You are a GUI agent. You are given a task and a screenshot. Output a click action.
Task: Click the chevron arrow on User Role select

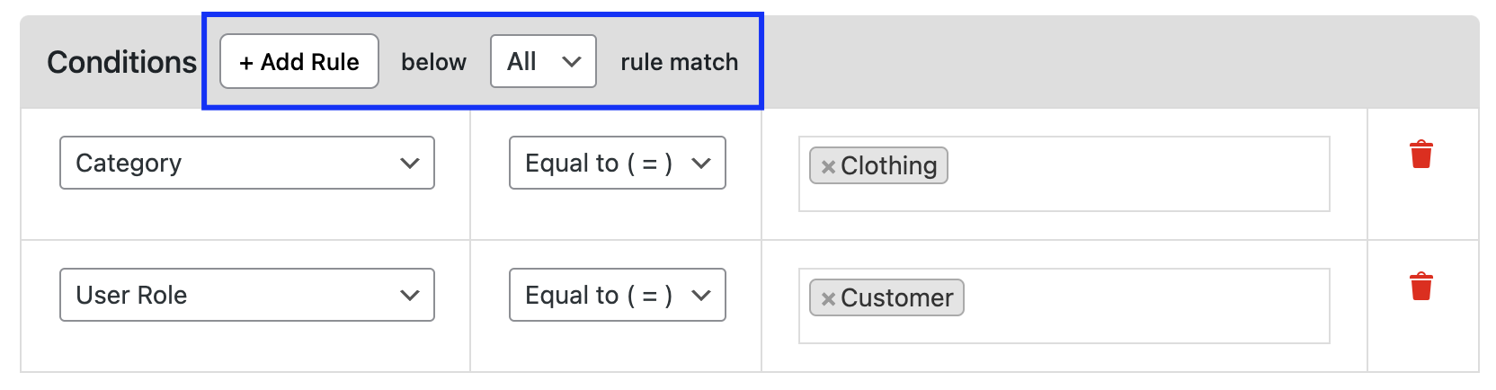tap(410, 296)
